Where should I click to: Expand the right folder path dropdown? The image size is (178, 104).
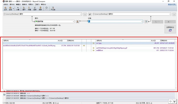170,14
